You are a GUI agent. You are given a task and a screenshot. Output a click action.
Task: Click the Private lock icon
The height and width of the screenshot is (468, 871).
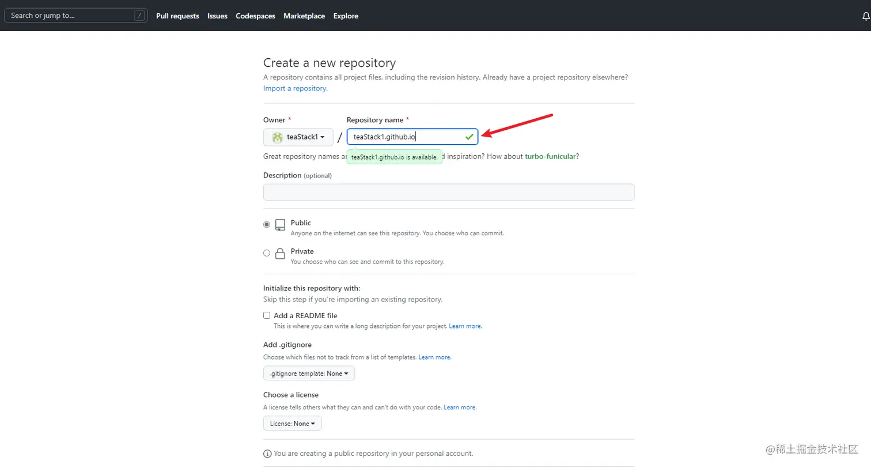click(281, 254)
